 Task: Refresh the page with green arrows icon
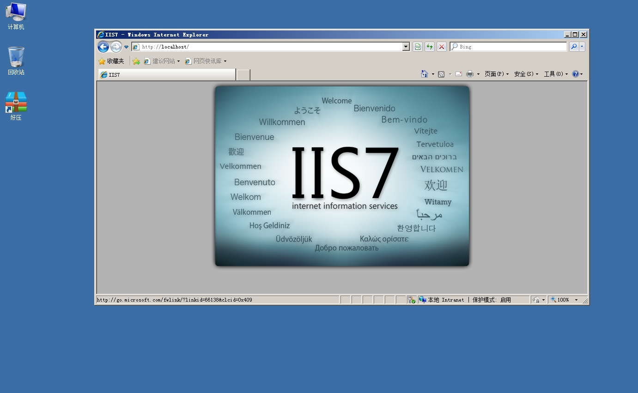pos(430,47)
